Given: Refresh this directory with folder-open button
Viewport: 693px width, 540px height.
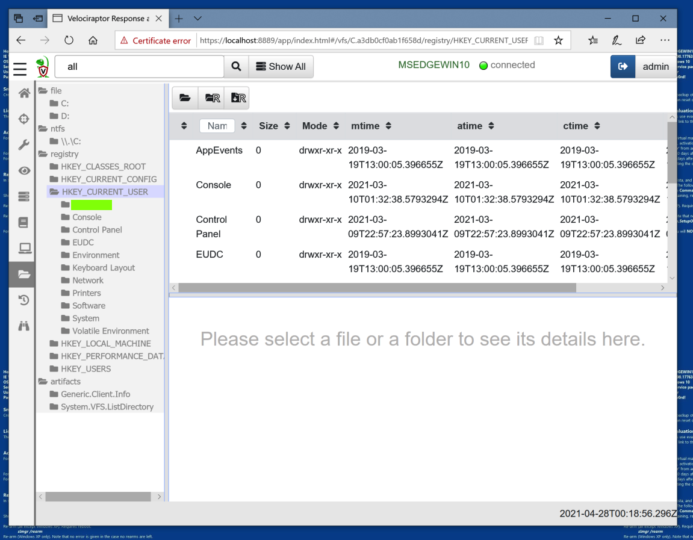Looking at the screenshot, I should [185, 98].
